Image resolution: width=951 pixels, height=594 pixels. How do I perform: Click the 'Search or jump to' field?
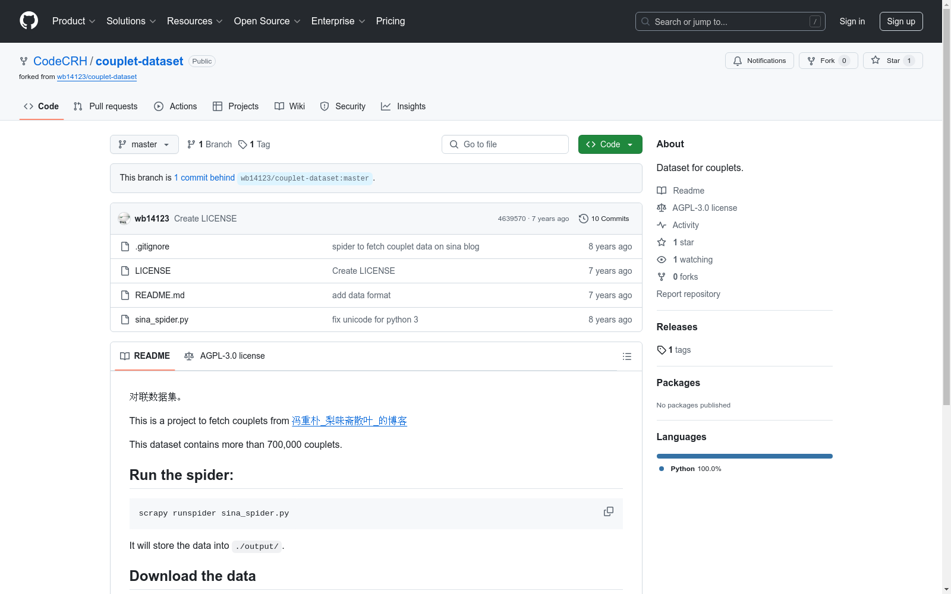pos(730,21)
